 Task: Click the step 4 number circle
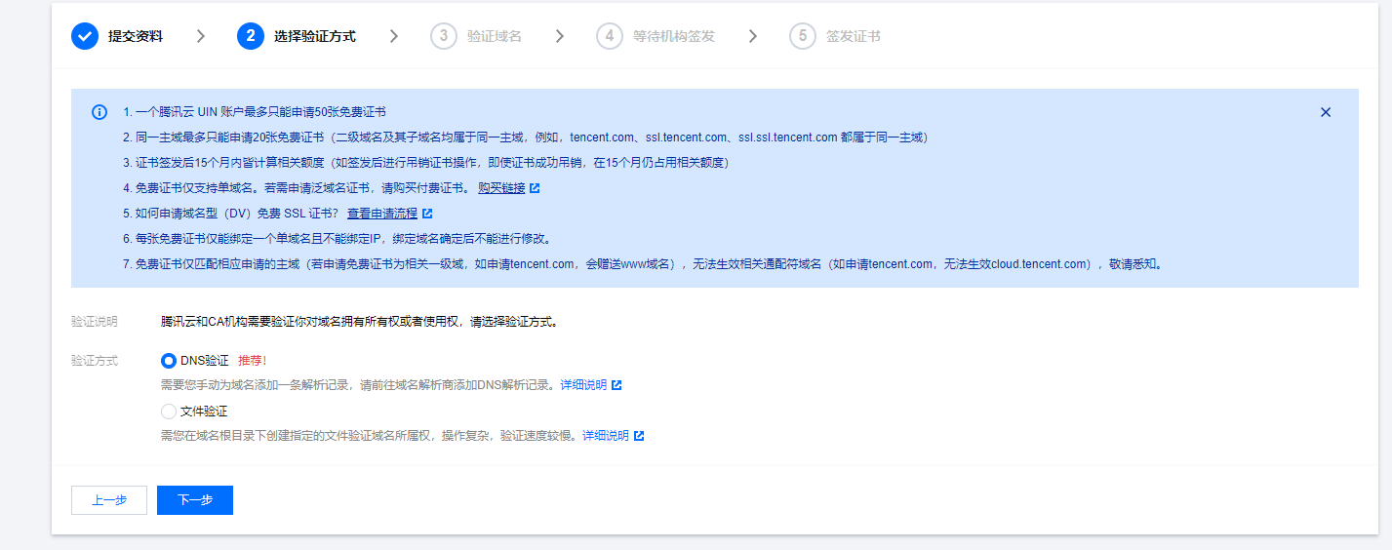pos(610,37)
